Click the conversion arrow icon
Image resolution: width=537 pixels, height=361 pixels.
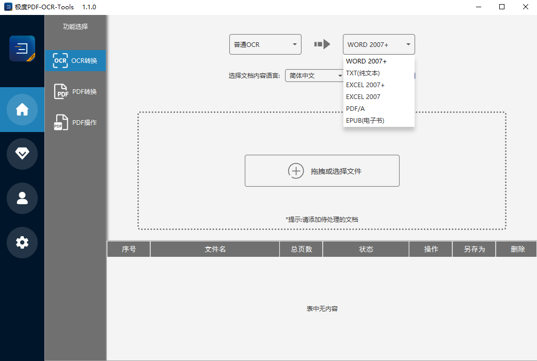click(x=322, y=44)
